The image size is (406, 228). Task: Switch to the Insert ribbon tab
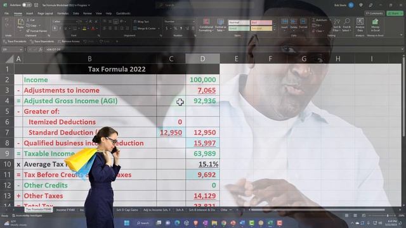coord(30,13)
